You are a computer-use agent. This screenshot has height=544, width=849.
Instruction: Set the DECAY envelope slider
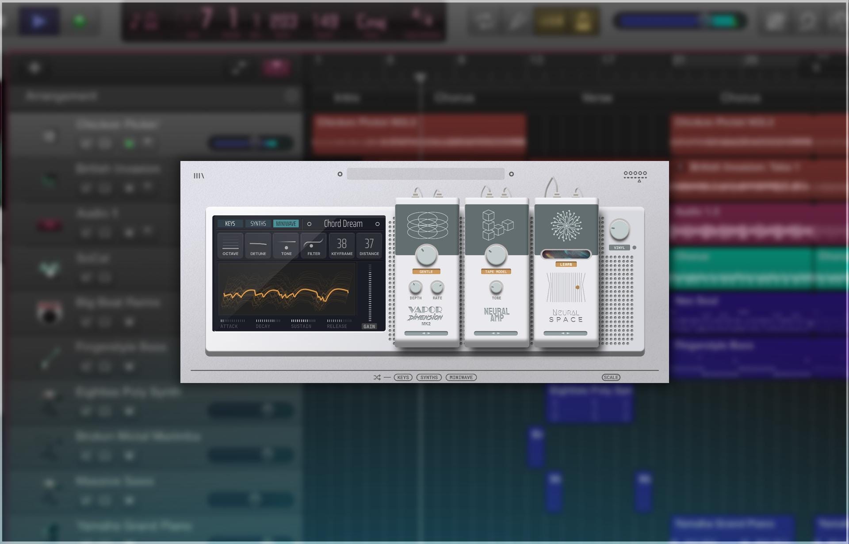coord(268,321)
